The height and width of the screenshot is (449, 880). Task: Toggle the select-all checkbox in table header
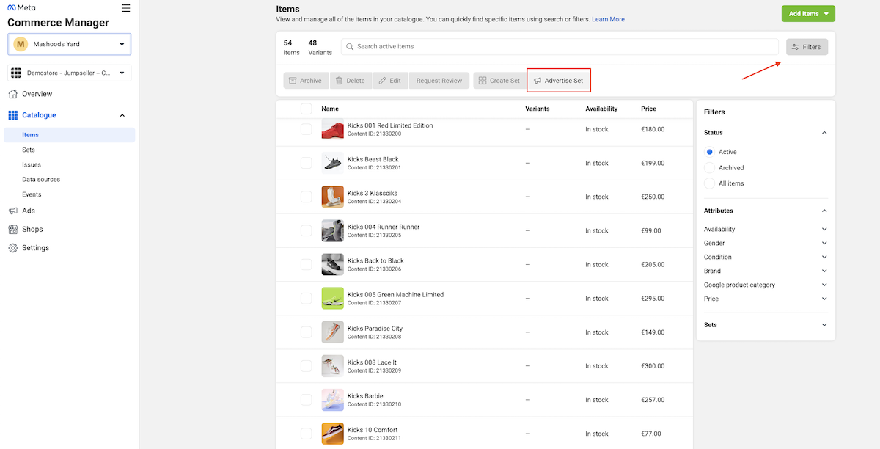click(307, 109)
